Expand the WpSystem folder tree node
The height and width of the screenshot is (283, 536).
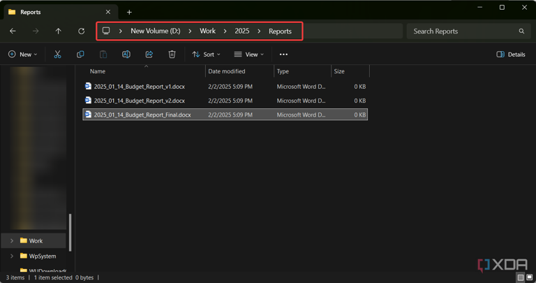click(12, 256)
